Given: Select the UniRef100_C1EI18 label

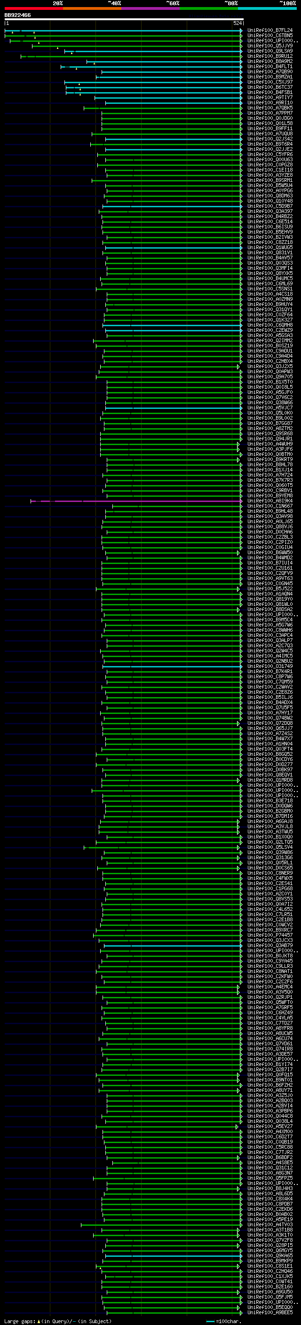Looking at the screenshot, I should (x=269, y=170).
